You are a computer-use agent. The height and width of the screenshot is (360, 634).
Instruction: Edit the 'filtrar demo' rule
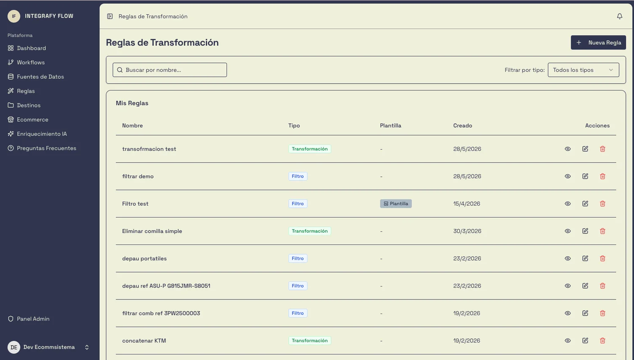(x=585, y=176)
